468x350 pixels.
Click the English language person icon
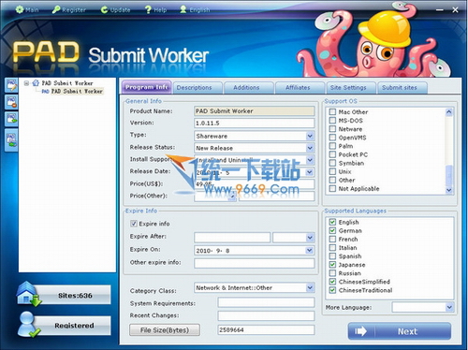(183, 9)
